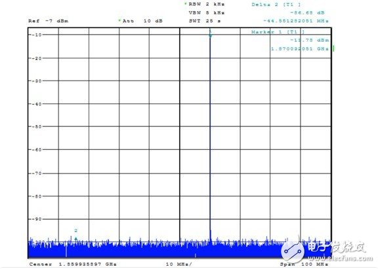Click the elecfans circular logo icon

(293, 251)
